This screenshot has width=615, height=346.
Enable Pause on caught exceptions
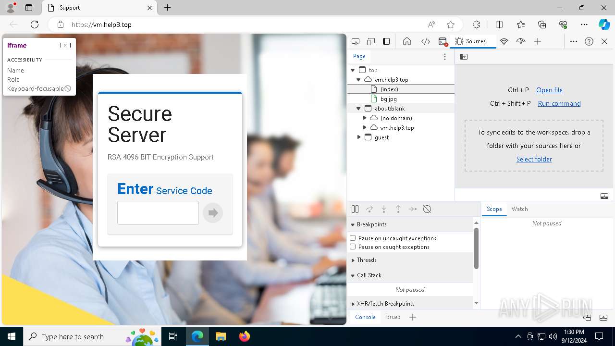(x=353, y=247)
